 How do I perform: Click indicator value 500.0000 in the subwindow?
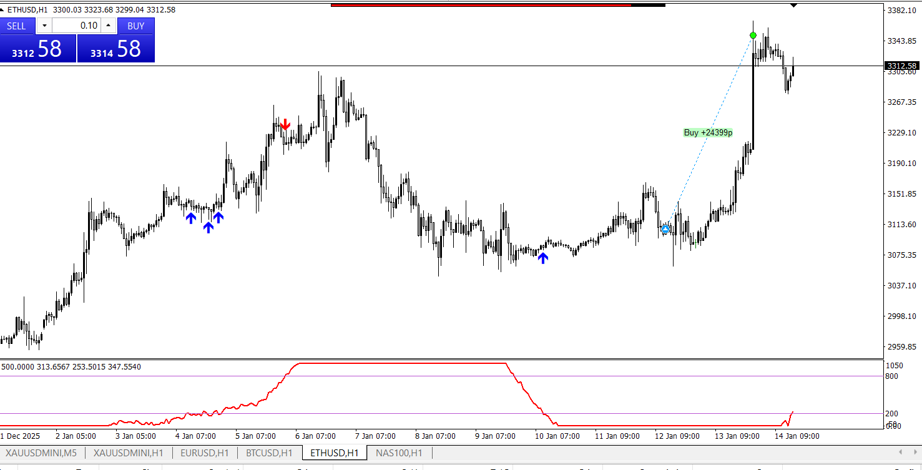pyautogui.click(x=17, y=367)
